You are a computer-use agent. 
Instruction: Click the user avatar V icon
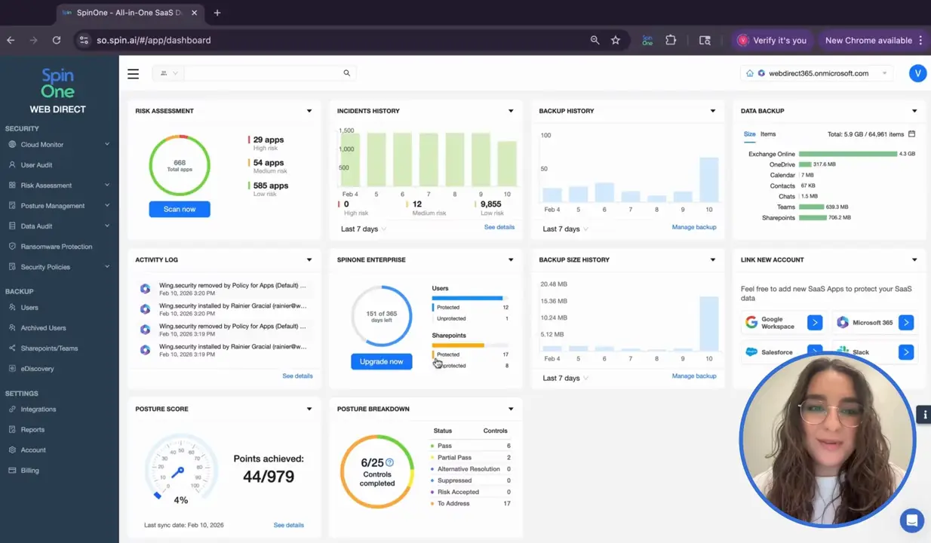coord(917,73)
